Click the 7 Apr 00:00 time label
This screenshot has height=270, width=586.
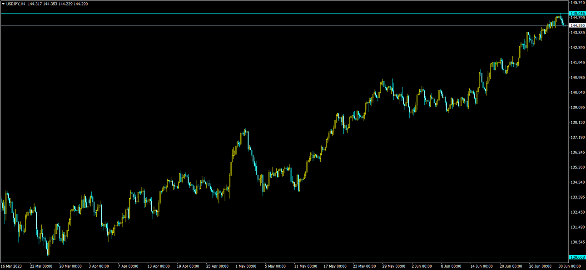[128, 266]
